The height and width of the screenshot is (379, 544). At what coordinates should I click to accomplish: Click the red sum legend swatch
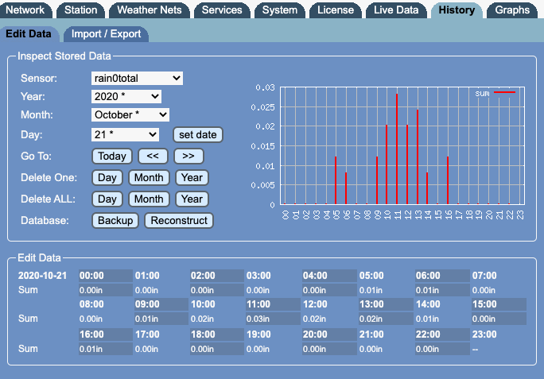(x=504, y=93)
